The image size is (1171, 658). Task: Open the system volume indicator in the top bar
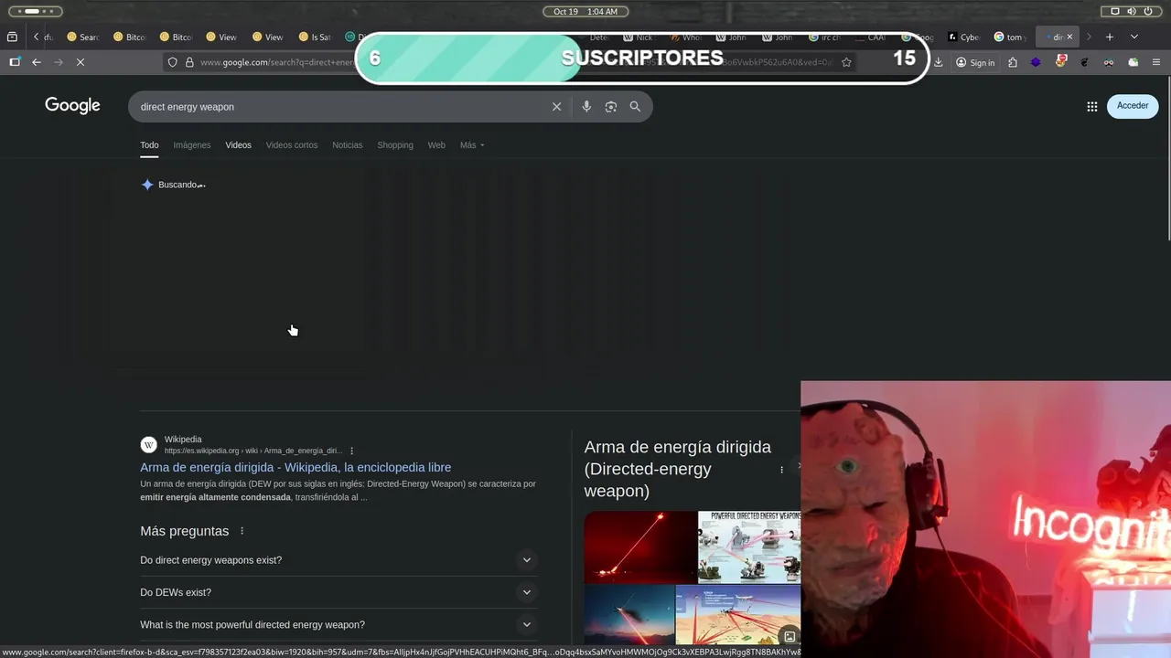(1132, 11)
